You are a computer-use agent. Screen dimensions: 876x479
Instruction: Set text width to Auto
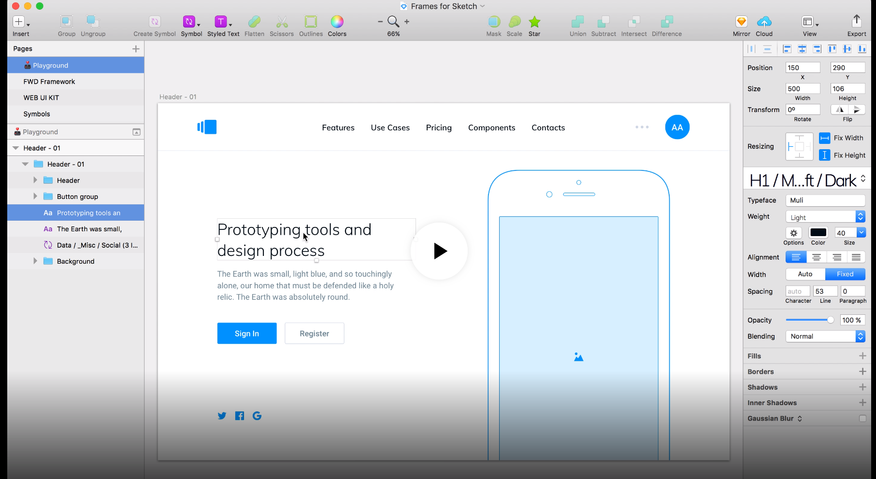805,274
